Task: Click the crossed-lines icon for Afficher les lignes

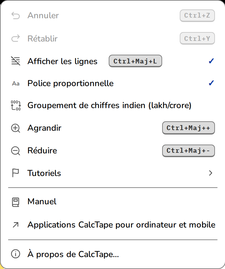Action: (x=16, y=61)
